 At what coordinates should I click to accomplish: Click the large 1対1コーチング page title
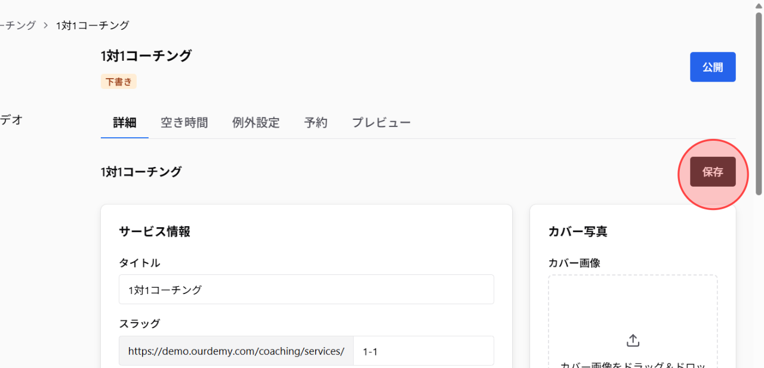146,55
